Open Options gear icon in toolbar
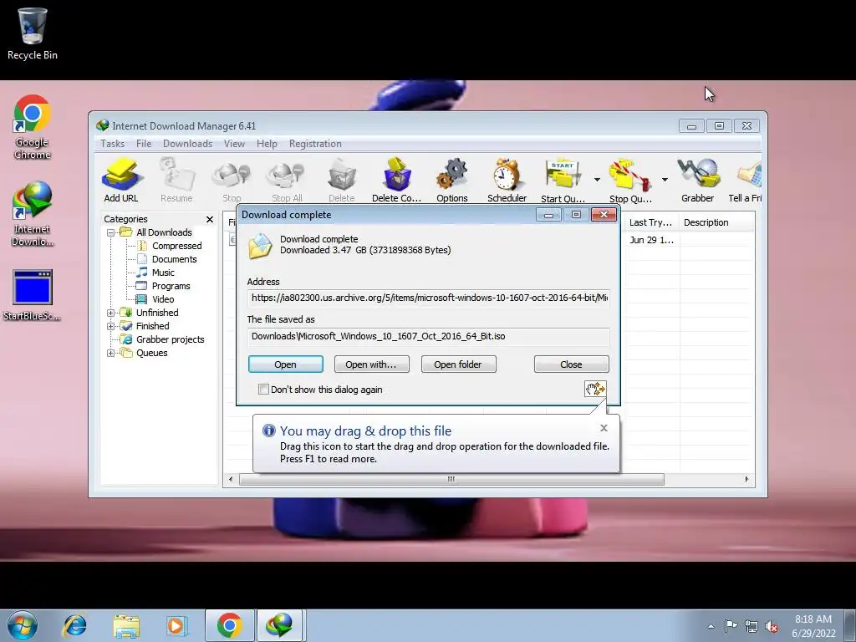 452,181
